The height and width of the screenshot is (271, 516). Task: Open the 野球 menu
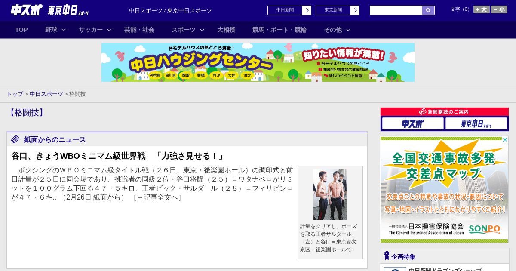point(51,30)
